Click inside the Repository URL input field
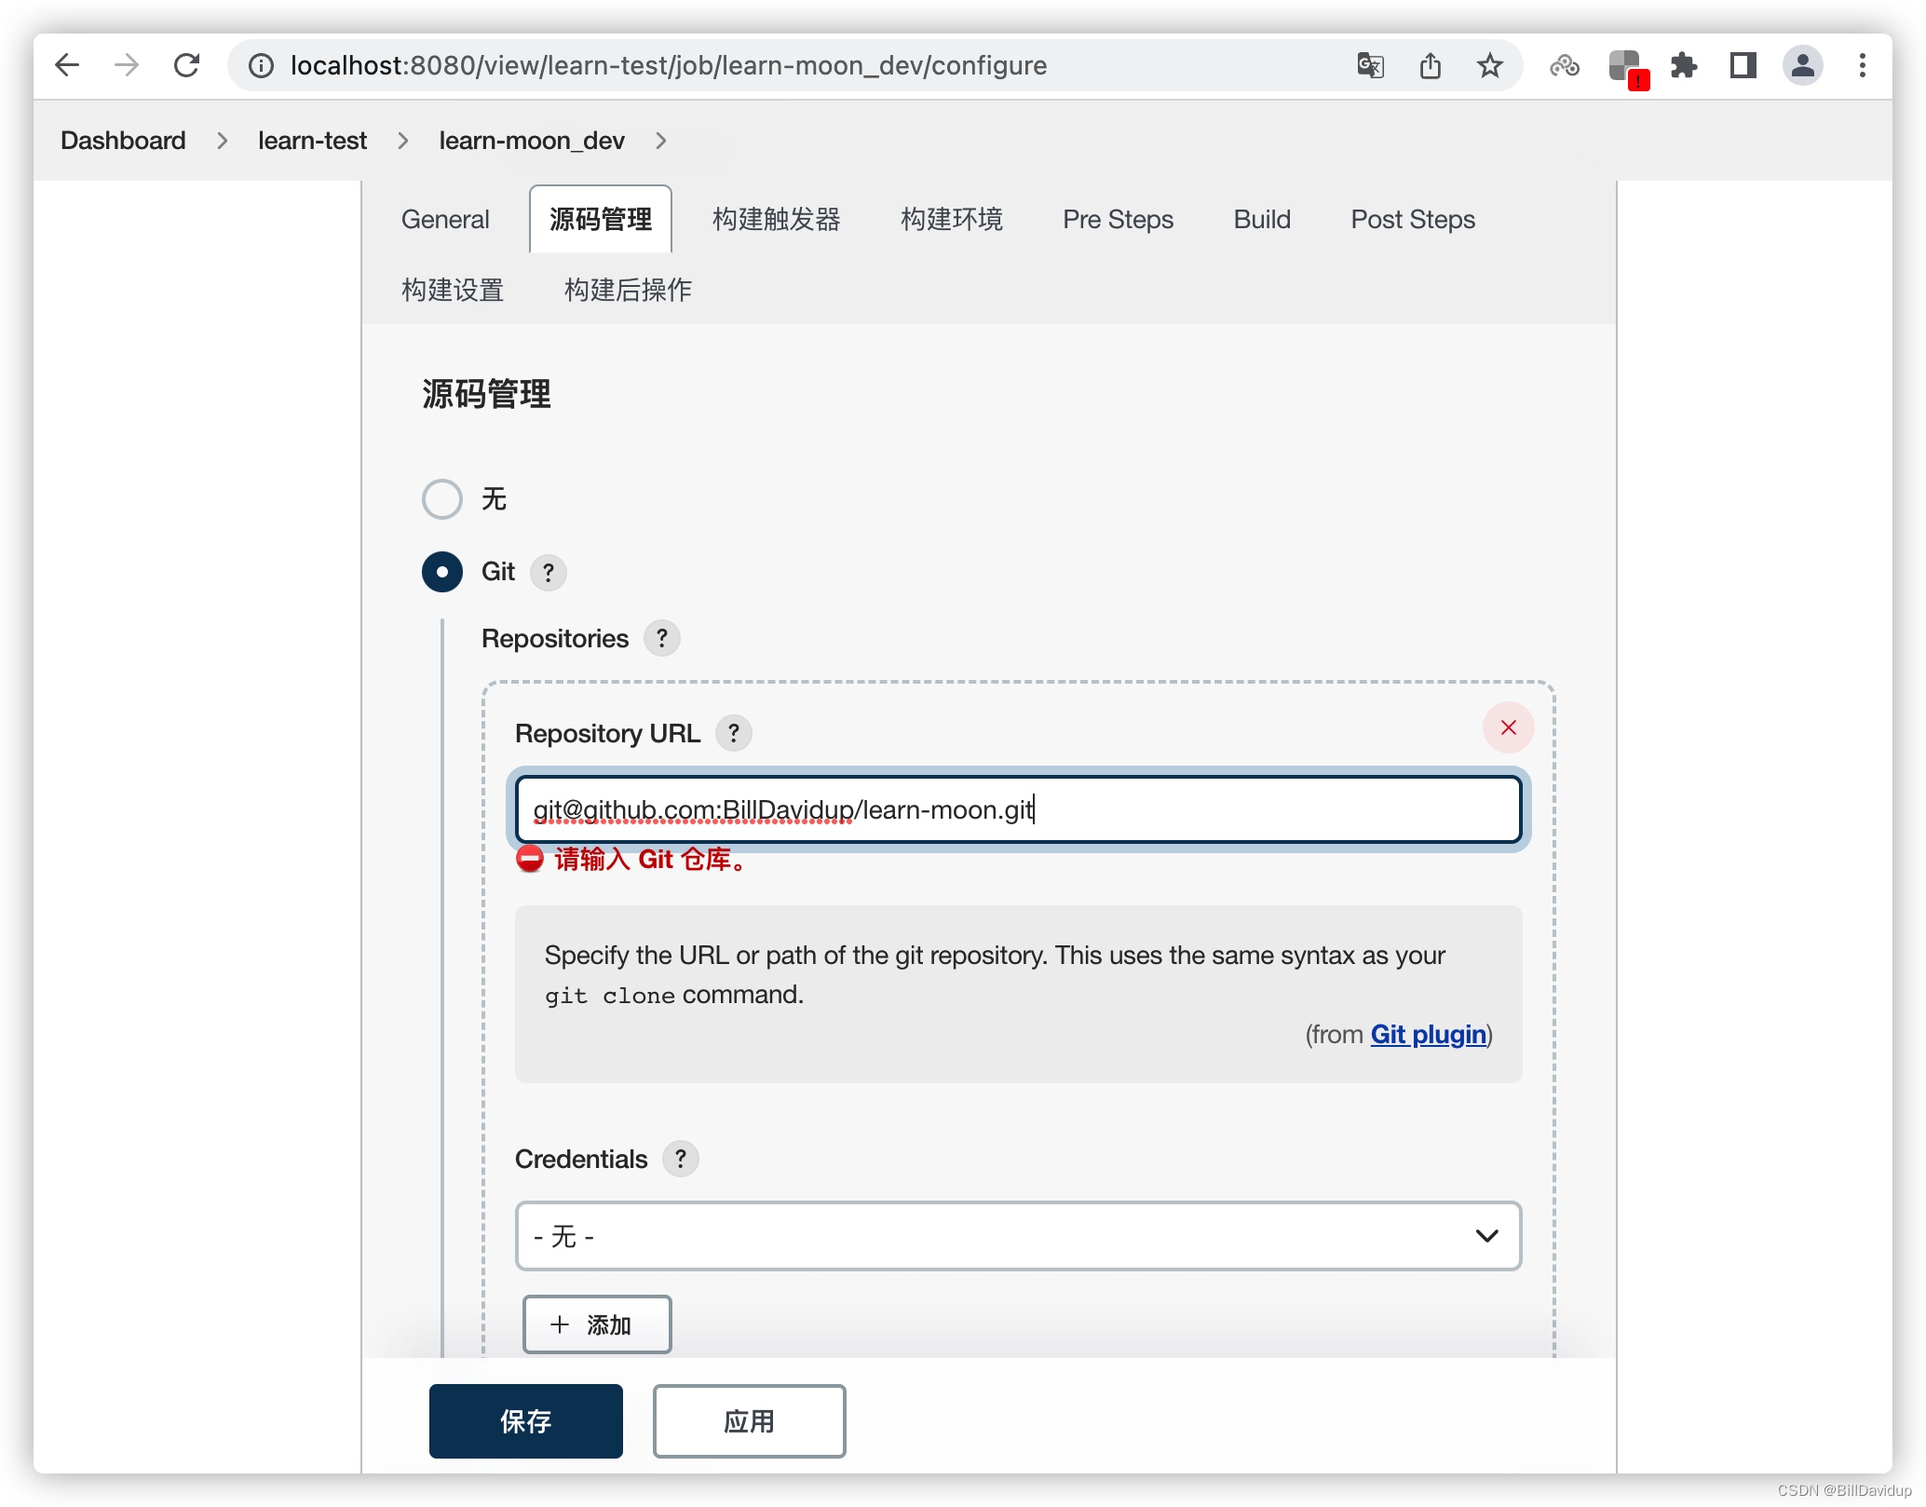 click(1019, 809)
